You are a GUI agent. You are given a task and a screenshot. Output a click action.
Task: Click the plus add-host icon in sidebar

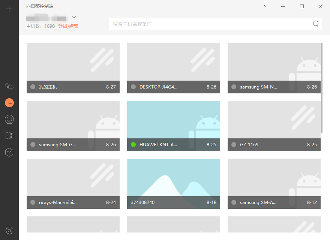click(x=9, y=9)
